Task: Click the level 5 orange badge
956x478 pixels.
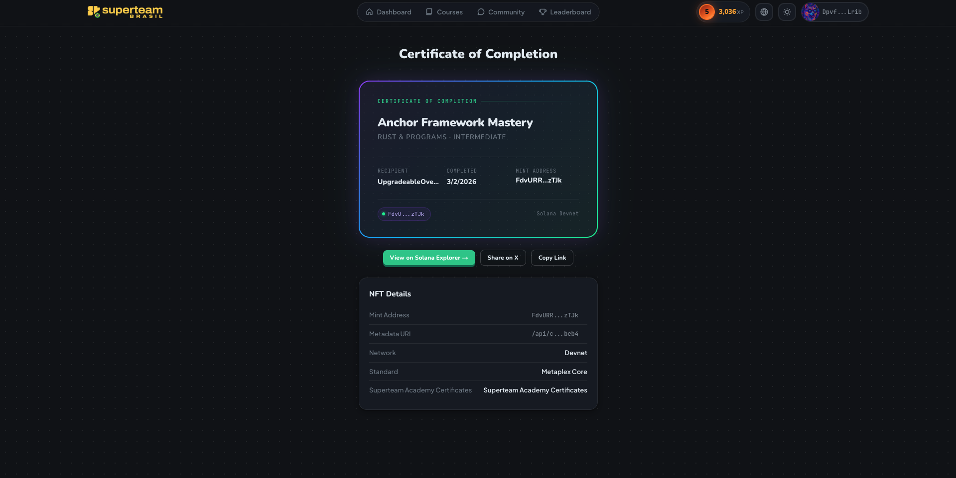Action: (706, 12)
